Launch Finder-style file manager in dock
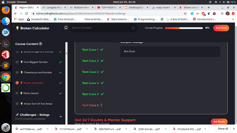 point(6,21)
